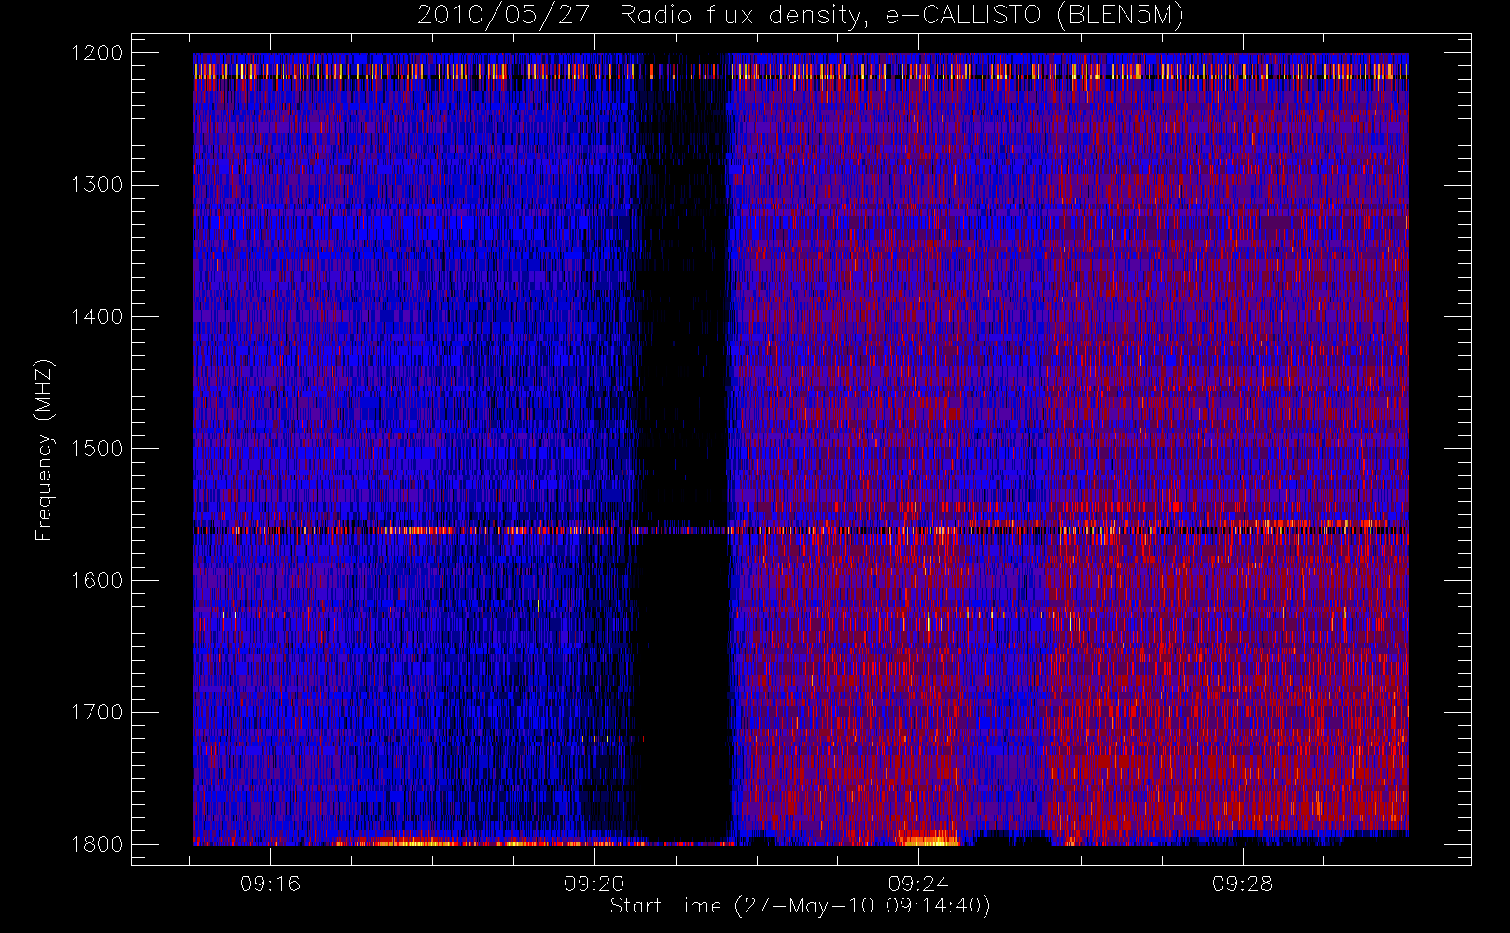Click the 09:20 time axis label
Image resolution: width=1510 pixels, height=933 pixels.
pos(594,884)
